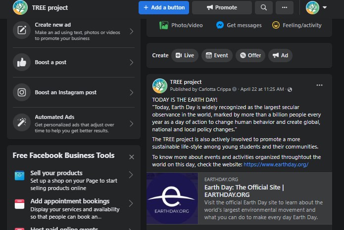
Task: Click the Automated Ads magic wand icon
Action: [x=22, y=122]
